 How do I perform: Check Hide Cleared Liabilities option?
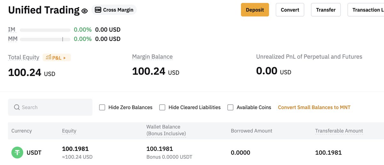pyautogui.click(x=162, y=107)
